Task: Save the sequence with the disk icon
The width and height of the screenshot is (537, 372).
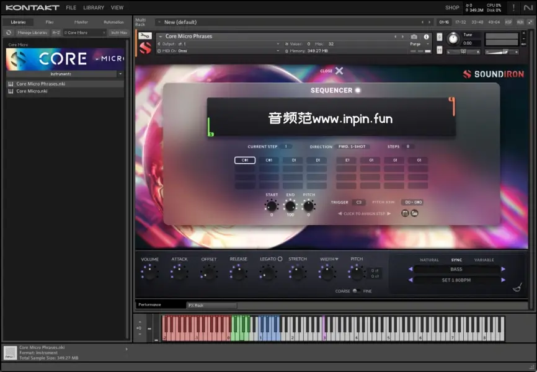Action: click(405, 213)
